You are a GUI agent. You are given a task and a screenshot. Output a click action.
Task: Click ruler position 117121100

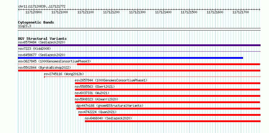coord(86,12)
